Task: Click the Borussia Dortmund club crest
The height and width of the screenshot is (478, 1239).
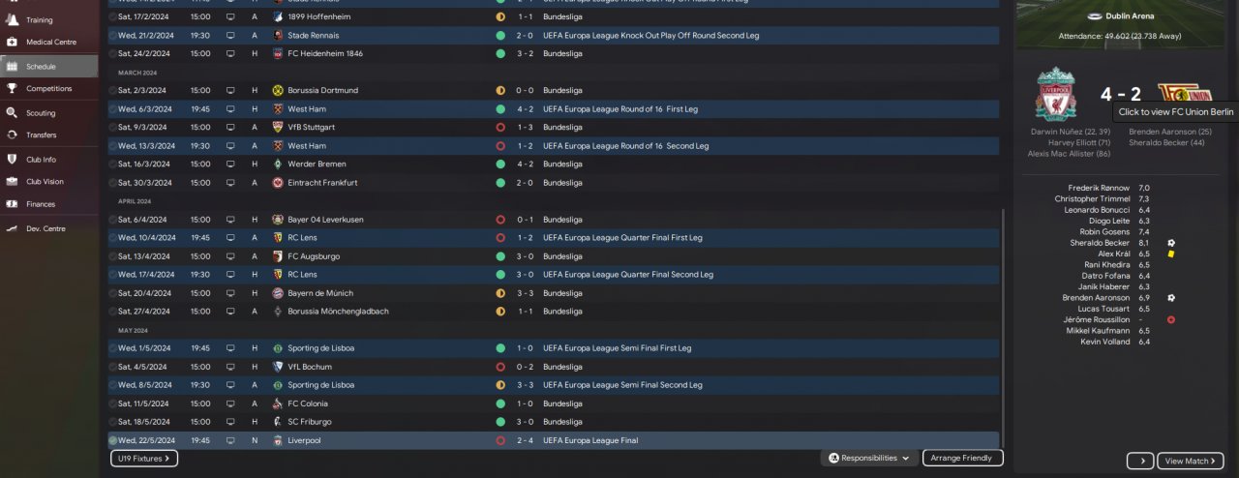Action: (278, 90)
